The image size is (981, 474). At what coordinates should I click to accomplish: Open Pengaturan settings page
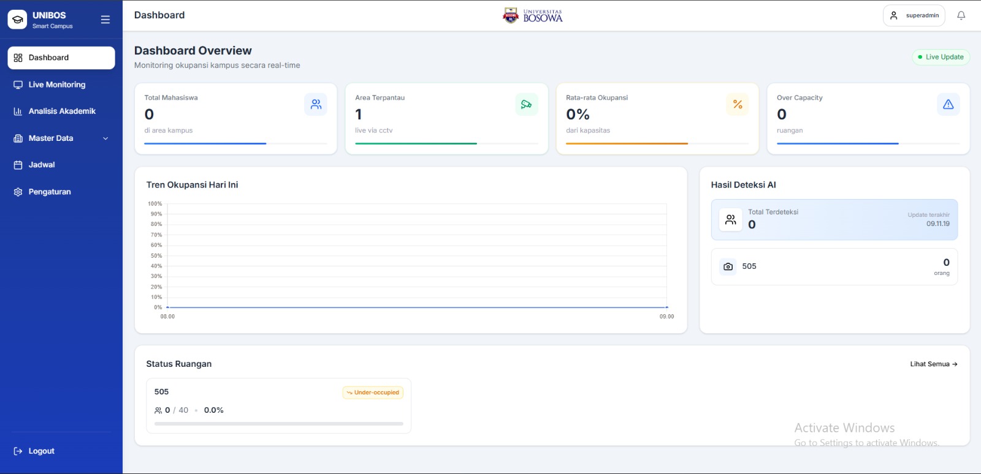point(61,192)
